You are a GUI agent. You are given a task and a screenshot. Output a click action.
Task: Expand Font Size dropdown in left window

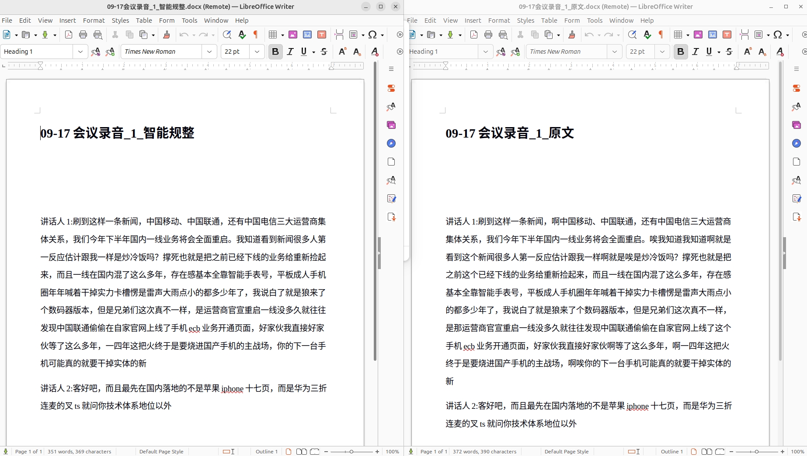(x=257, y=52)
